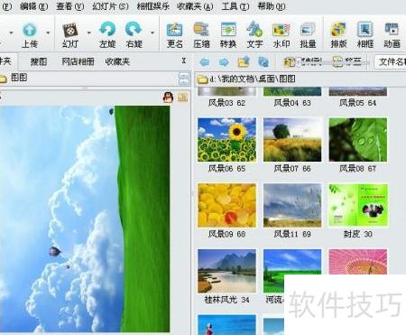Click the QQ penguin share icon

click(168, 97)
